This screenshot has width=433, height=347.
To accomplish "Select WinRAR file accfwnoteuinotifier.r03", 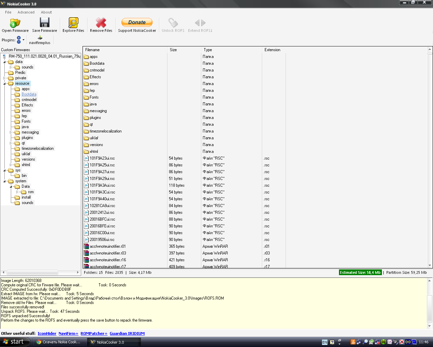I will [x=108, y=253].
